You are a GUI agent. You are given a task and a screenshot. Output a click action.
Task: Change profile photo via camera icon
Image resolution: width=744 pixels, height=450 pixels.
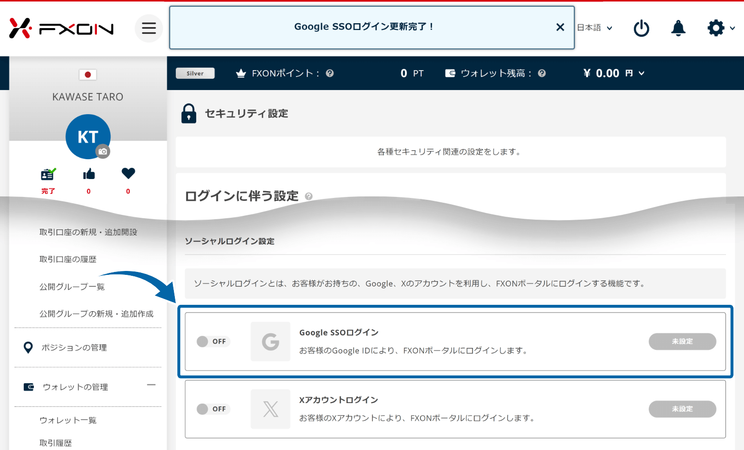(103, 151)
